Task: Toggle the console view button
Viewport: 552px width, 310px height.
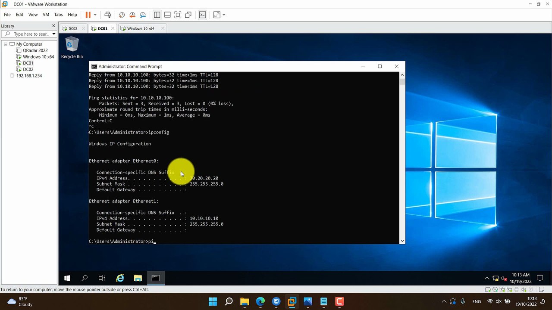Action: coord(202,15)
